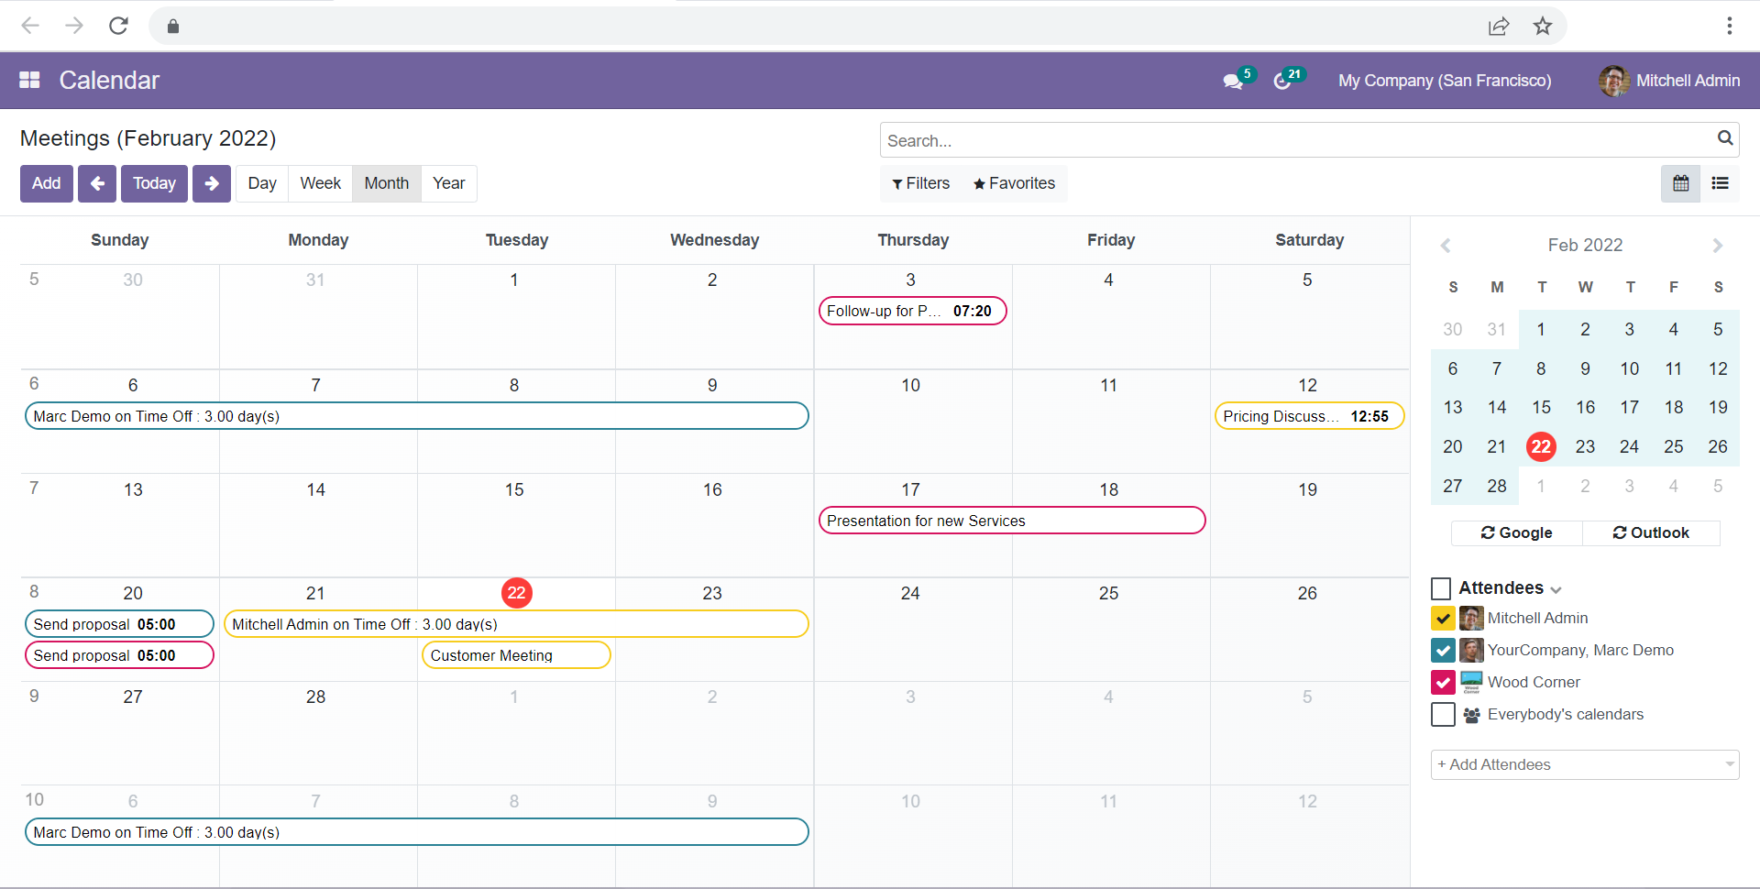
Task: Open the Add Attendees dropdown
Action: tap(1584, 765)
